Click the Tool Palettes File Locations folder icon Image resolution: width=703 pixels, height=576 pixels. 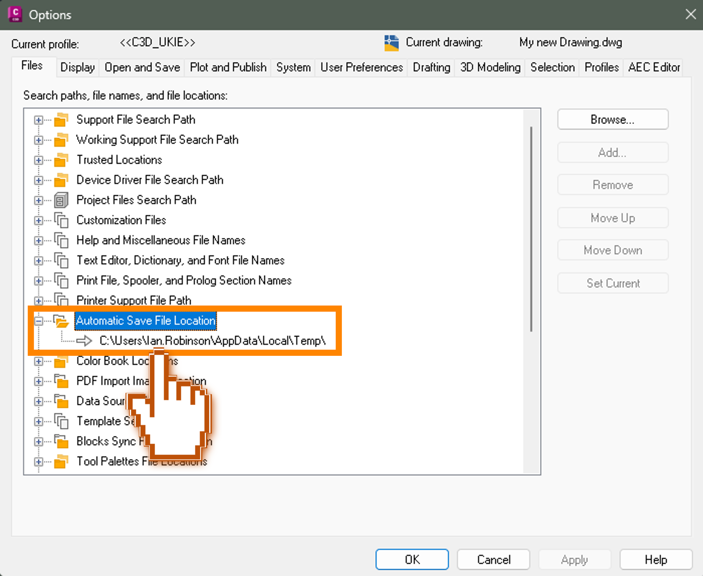(61, 462)
